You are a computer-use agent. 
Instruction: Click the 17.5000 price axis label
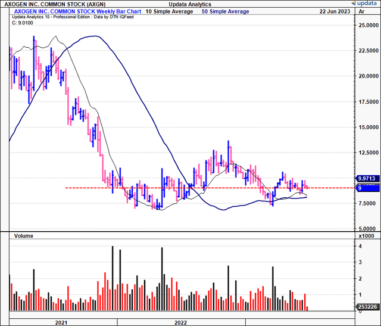click(368, 102)
